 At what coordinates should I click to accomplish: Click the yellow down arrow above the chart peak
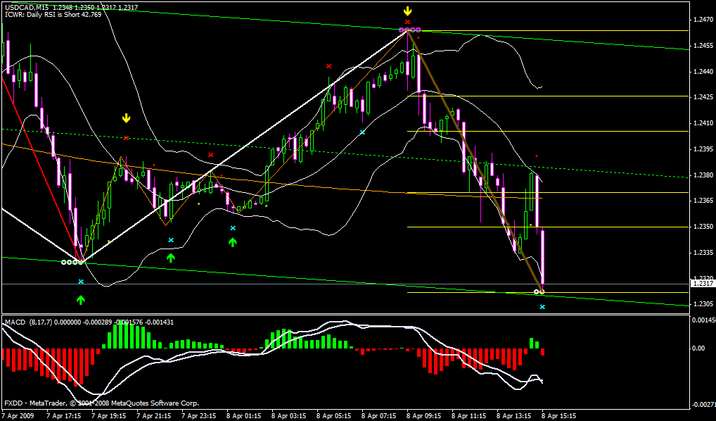point(408,11)
